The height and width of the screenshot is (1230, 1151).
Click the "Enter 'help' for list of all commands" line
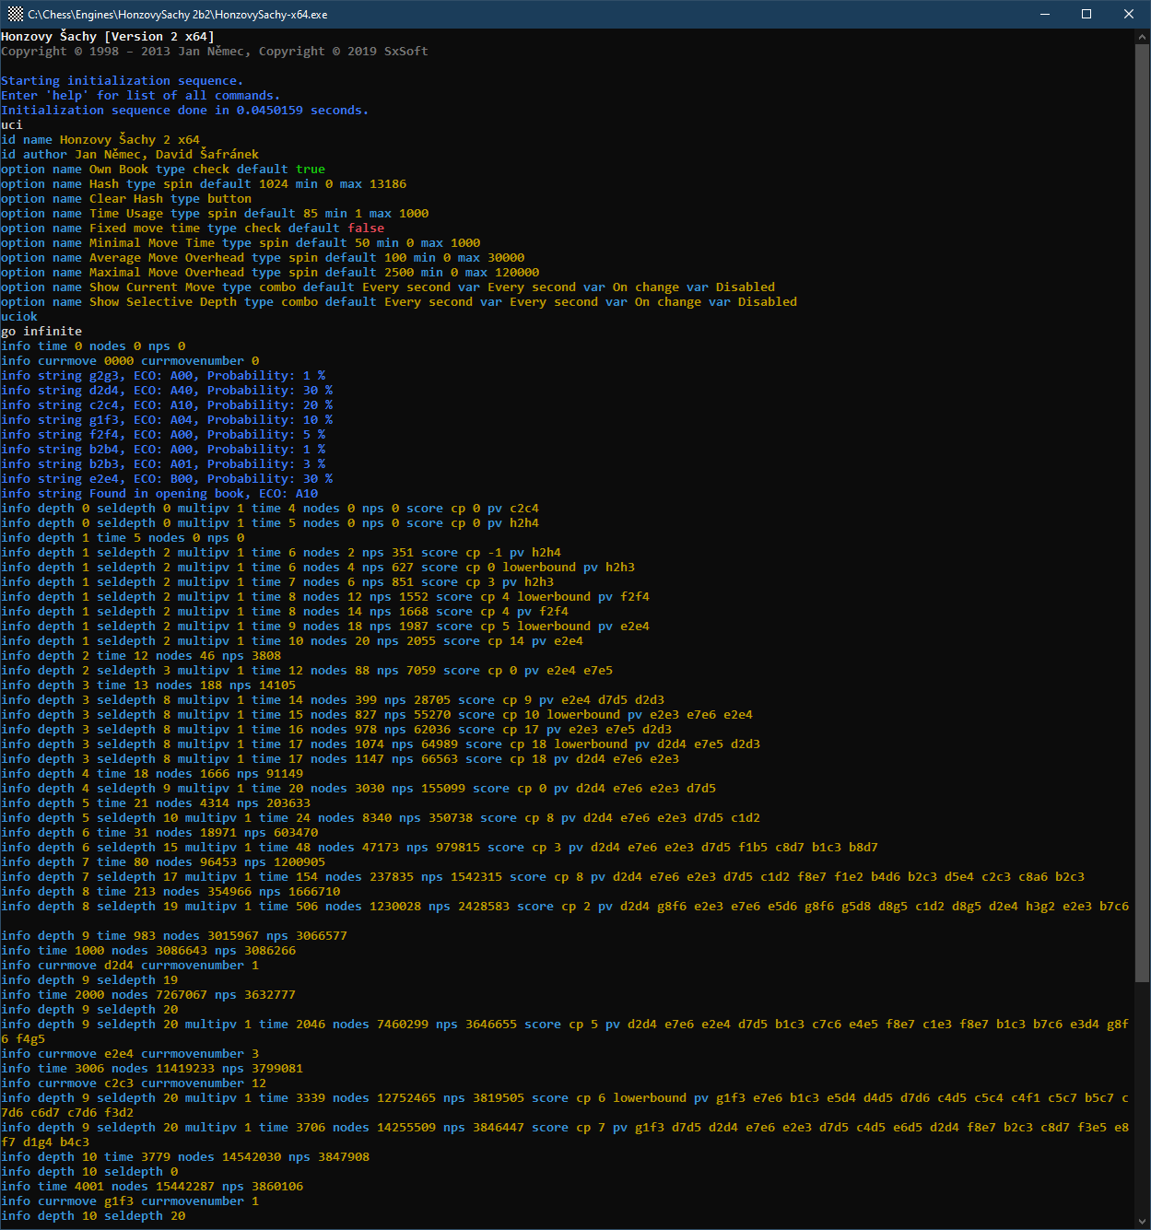point(141,96)
